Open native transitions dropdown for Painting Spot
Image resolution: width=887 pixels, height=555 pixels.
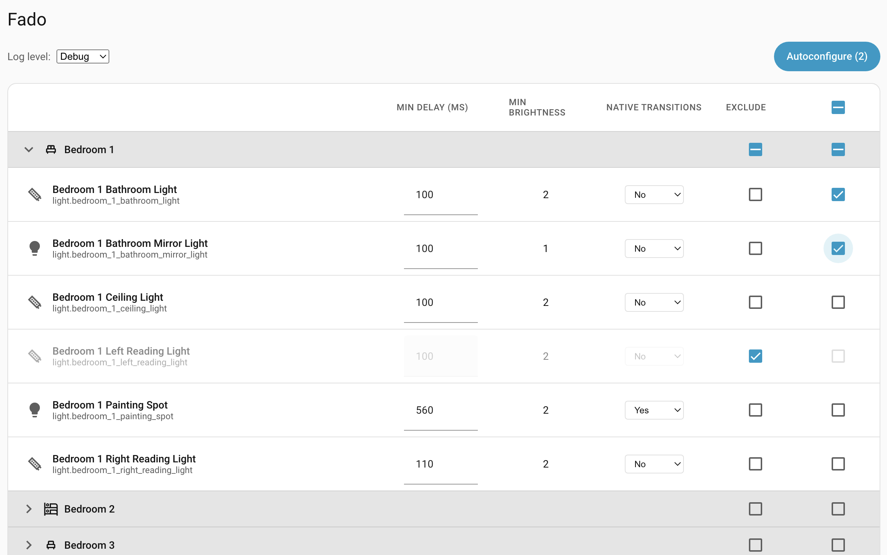coord(654,410)
